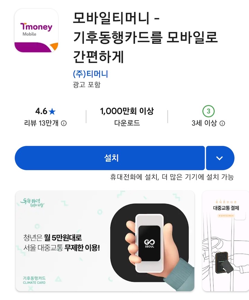Select the green age rating 3 badge
This screenshot has height=300, width=249.
(209, 111)
